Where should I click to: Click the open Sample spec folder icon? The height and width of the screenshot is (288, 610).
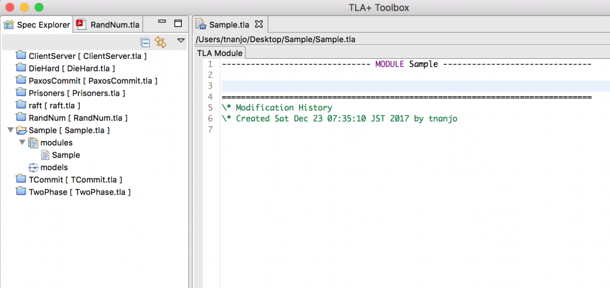[x=21, y=130]
